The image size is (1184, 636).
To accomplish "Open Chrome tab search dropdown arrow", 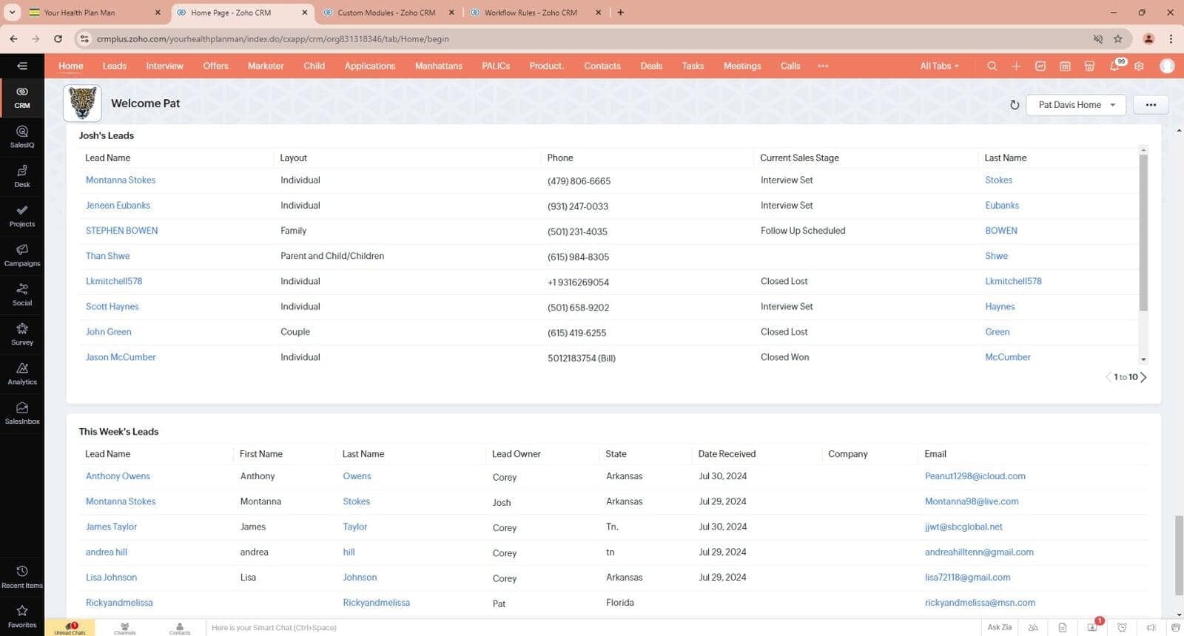I will [x=12, y=12].
